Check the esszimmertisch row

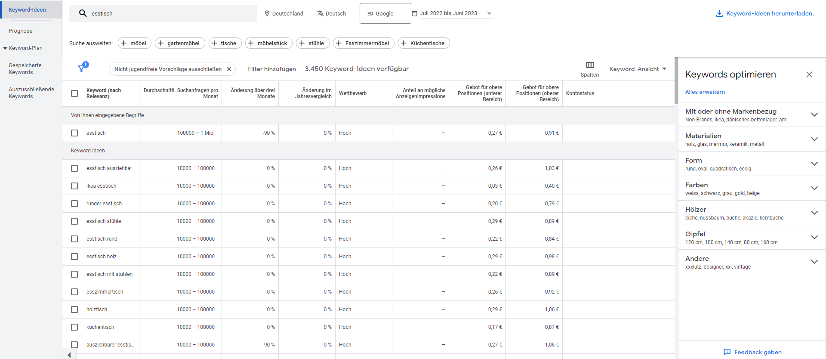tap(74, 292)
